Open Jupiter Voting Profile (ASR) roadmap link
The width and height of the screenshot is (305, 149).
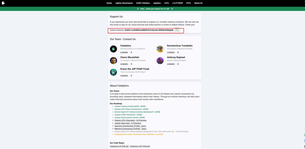tap(130, 106)
